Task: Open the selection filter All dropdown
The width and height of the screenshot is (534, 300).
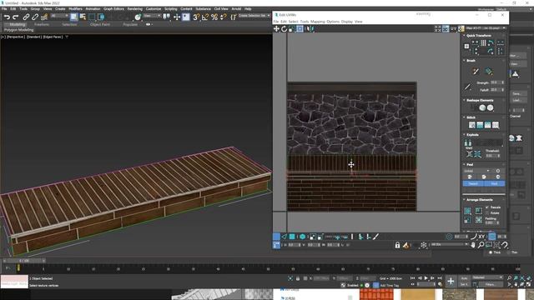Action: point(59,16)
